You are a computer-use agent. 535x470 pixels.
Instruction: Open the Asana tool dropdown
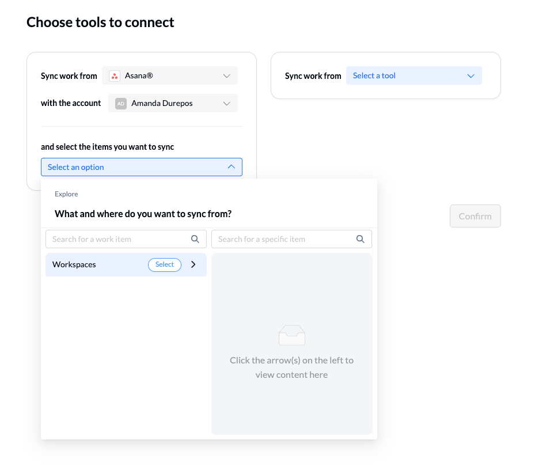pyautogui.click(x=170, y=76)
